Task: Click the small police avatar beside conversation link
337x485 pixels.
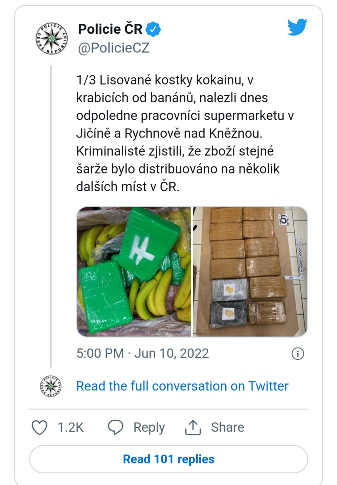Action: [51, 386]
